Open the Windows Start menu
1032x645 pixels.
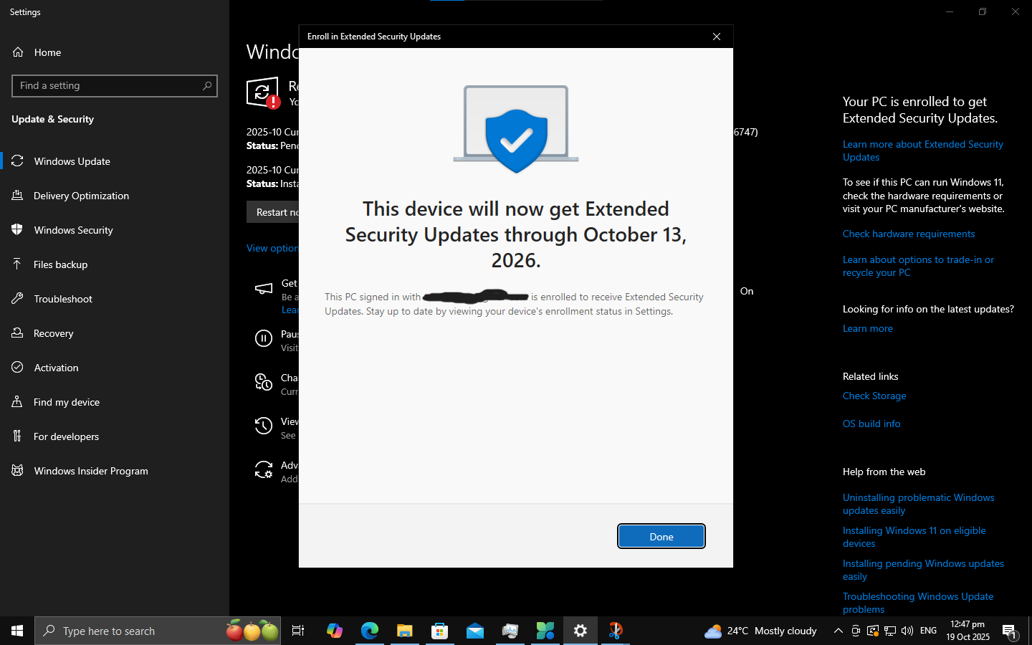17,631
